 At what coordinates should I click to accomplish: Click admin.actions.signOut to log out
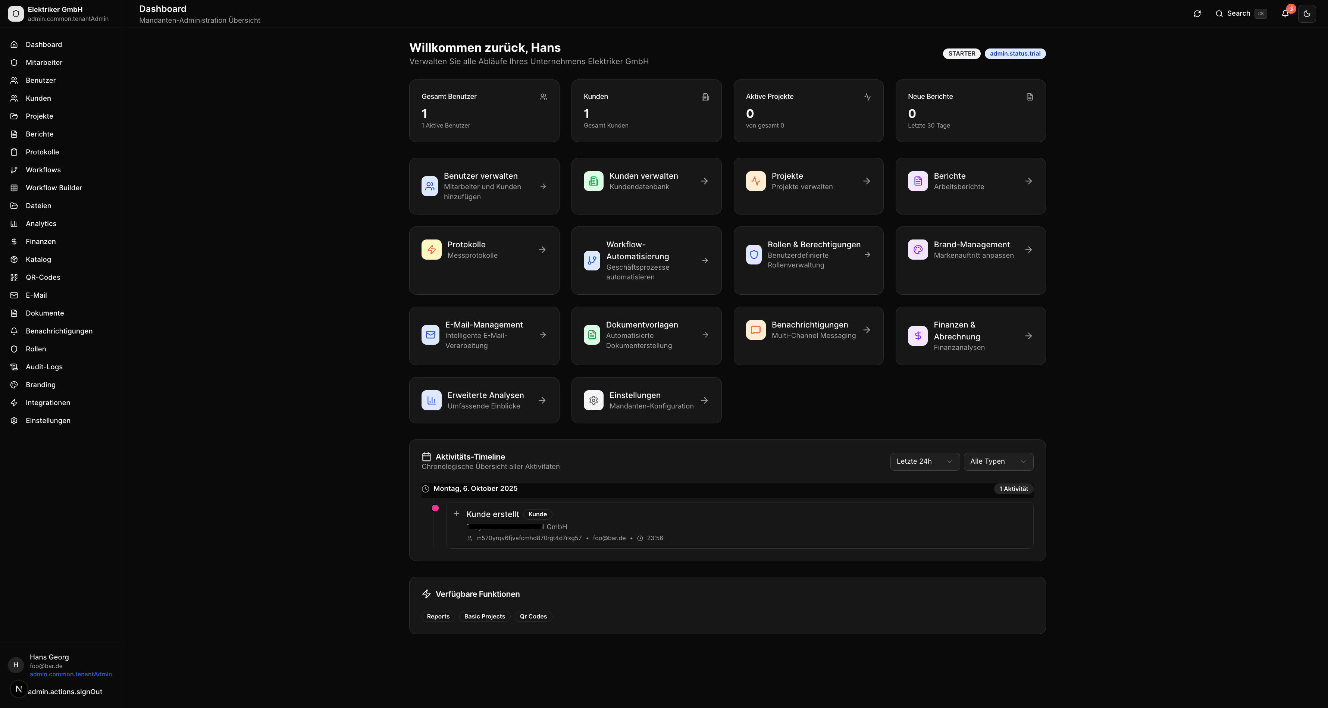coord(65,692)
